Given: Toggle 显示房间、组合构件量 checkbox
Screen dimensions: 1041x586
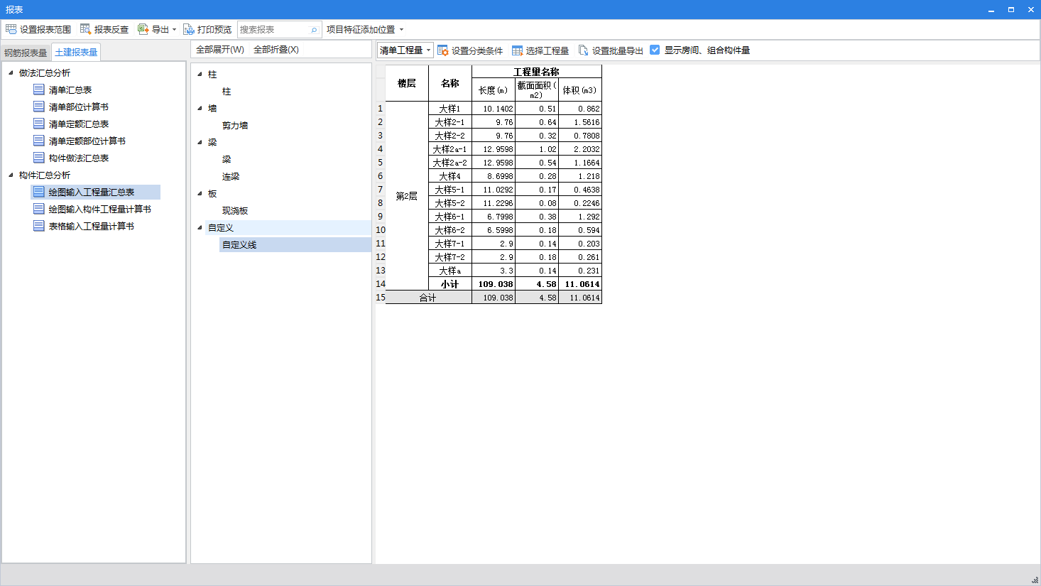Looking at the screenshot, I should pyautogui.click(x=655, y=50).
